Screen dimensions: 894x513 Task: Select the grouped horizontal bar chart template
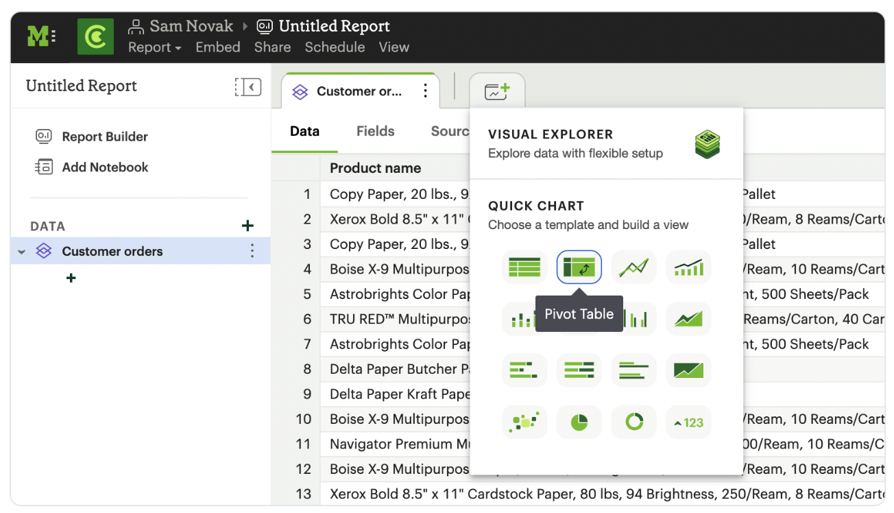(x=634, y=370)
